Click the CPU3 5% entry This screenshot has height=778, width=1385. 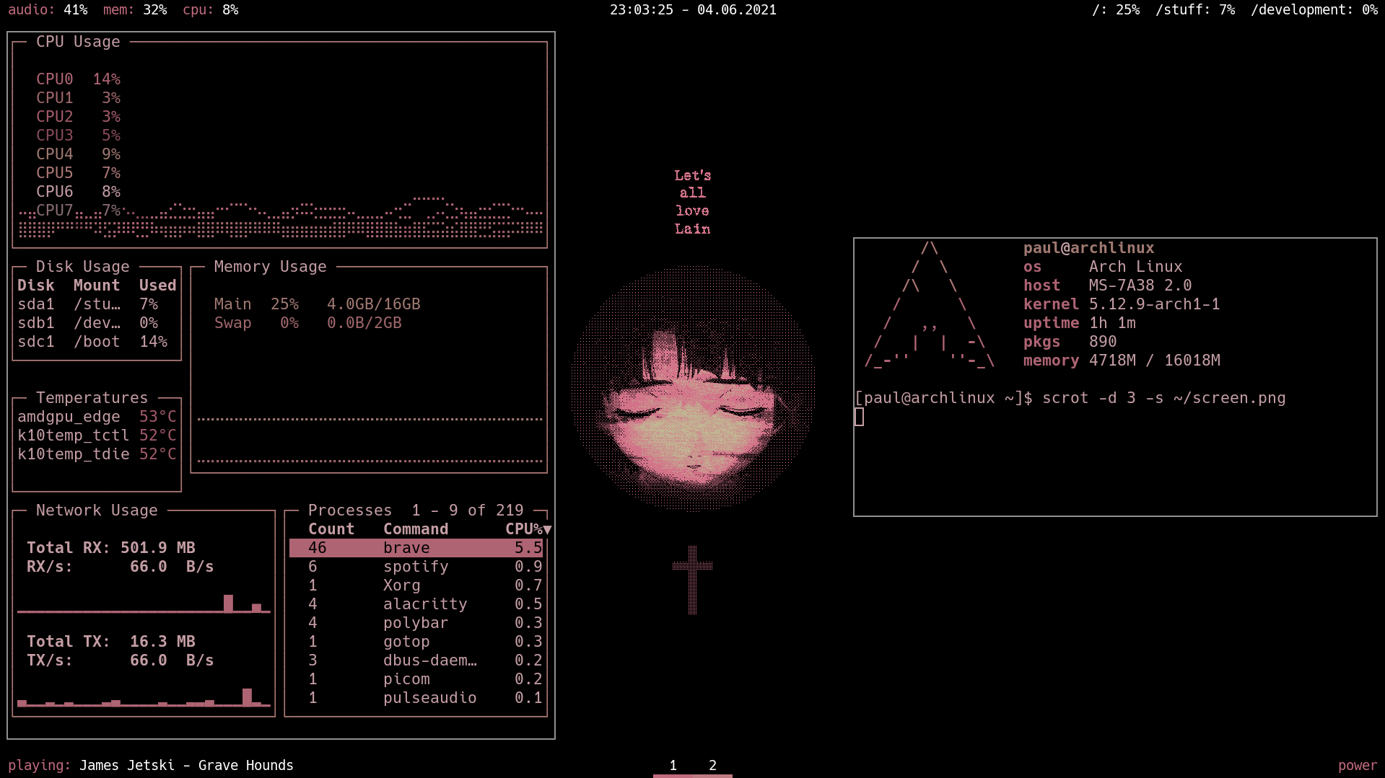(x=78, y=136)
